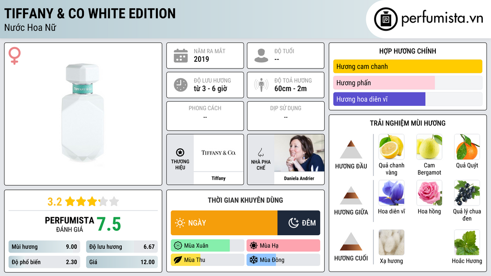Click the Phong cách style box
The image size is (491, 276).
(205, 116)
